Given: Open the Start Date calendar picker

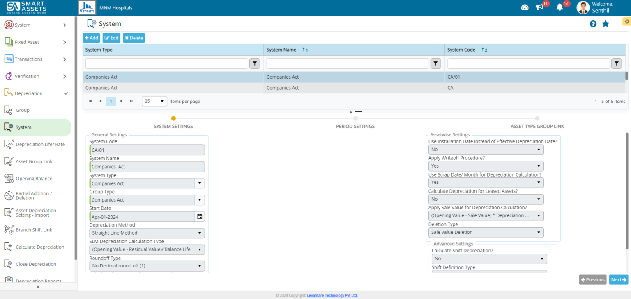Looking at the screenshot, I should tap(200, 217).
